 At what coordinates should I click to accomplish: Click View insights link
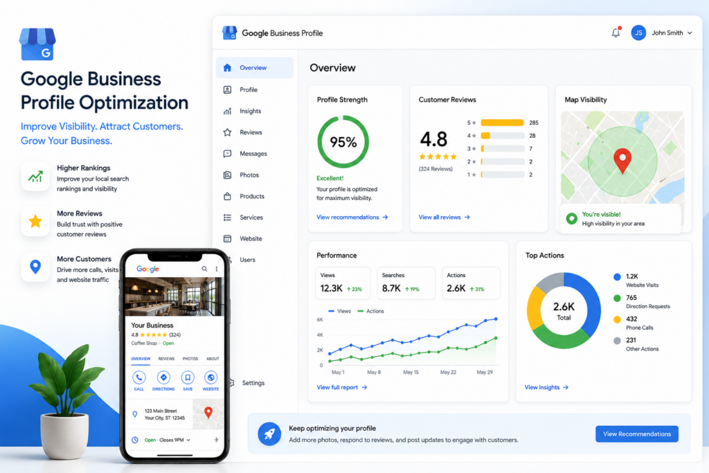click(547, 387)
